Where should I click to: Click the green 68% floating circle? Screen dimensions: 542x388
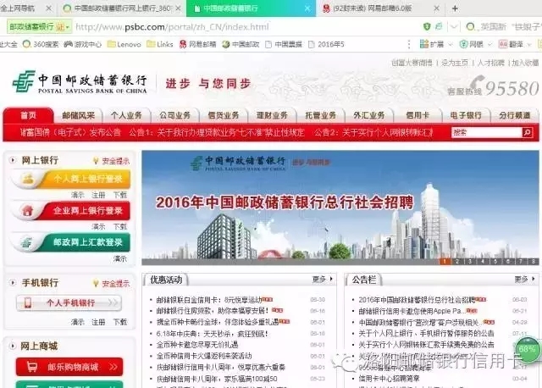527,349
